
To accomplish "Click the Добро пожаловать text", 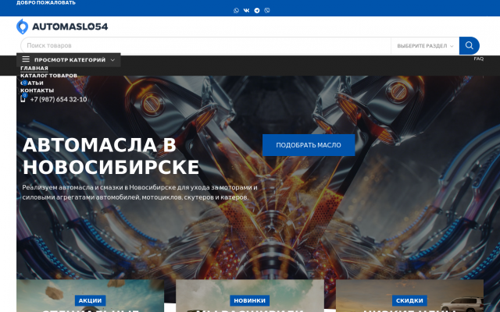I will (x=46, y=3).
